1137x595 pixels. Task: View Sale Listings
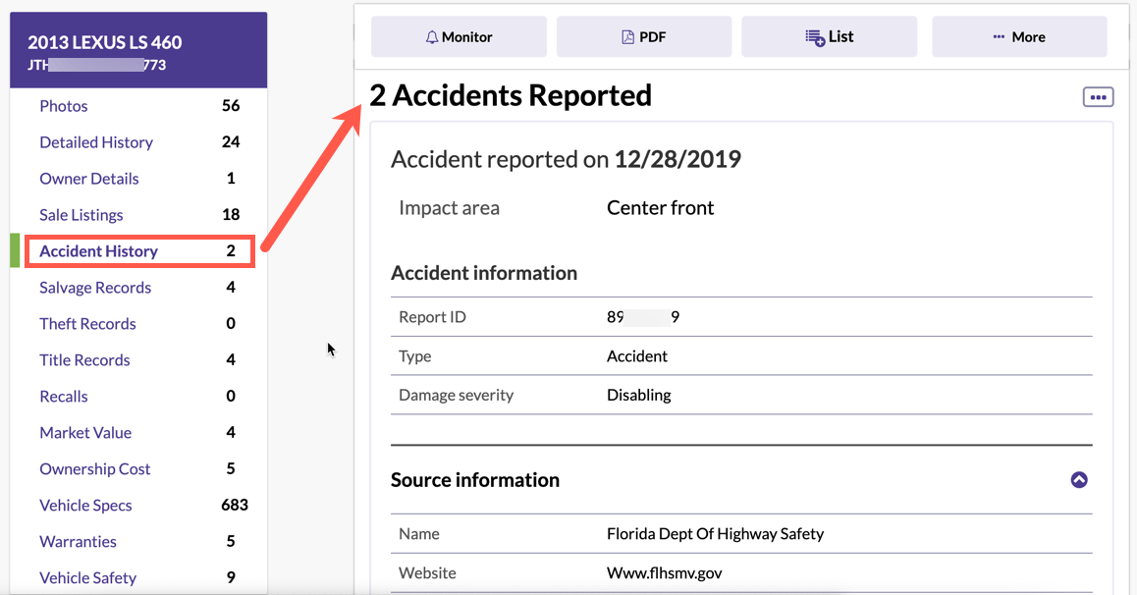[81, 214]
